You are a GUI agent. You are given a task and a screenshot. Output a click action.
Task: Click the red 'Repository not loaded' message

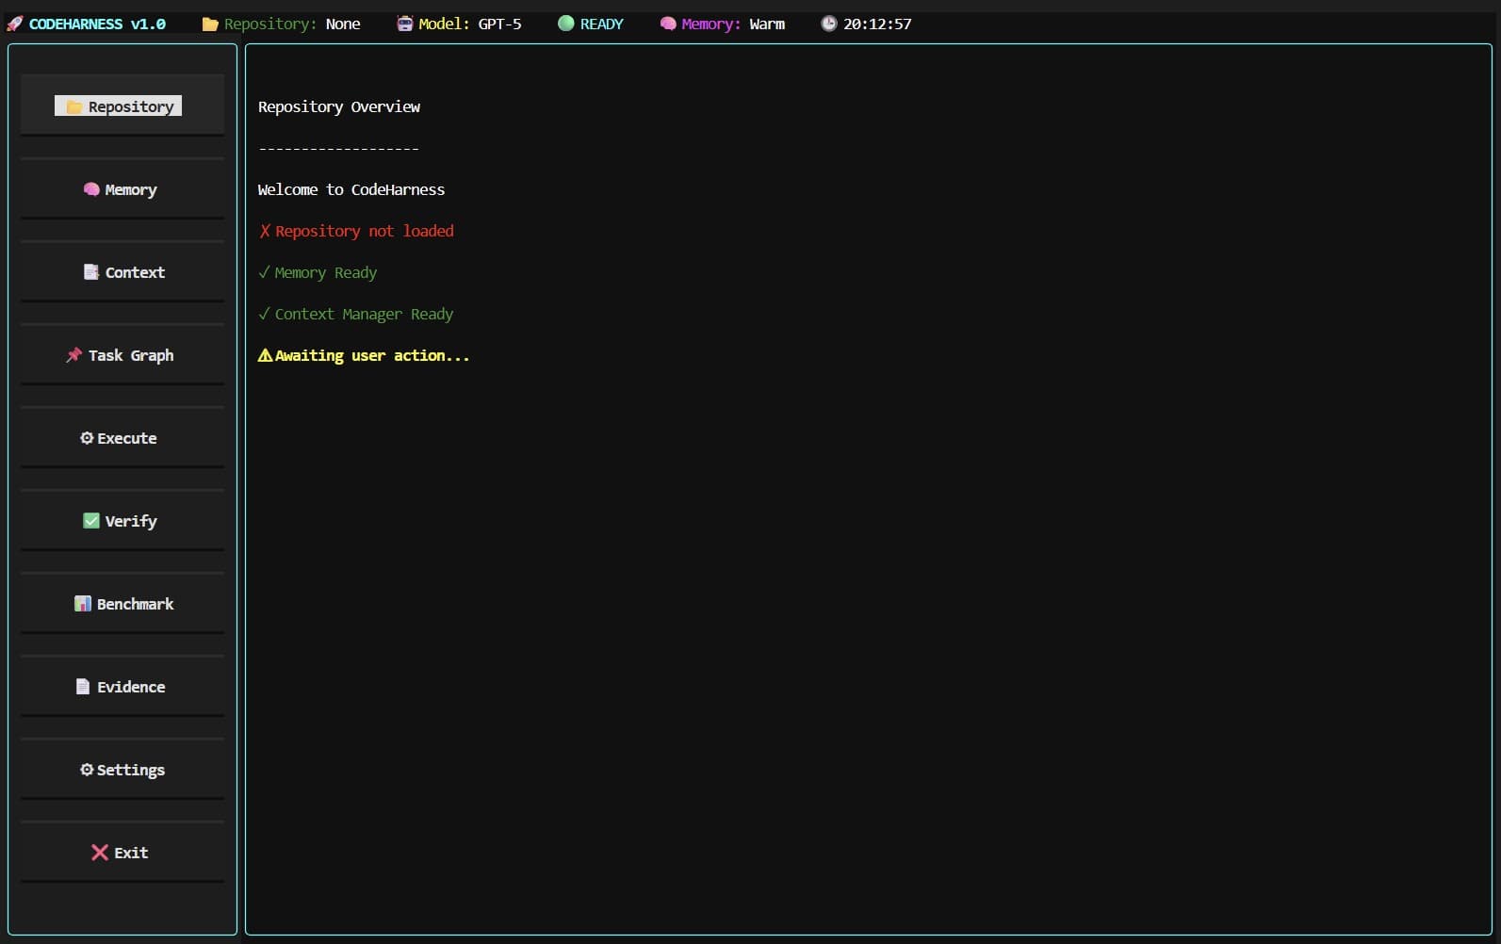(356, 231)
